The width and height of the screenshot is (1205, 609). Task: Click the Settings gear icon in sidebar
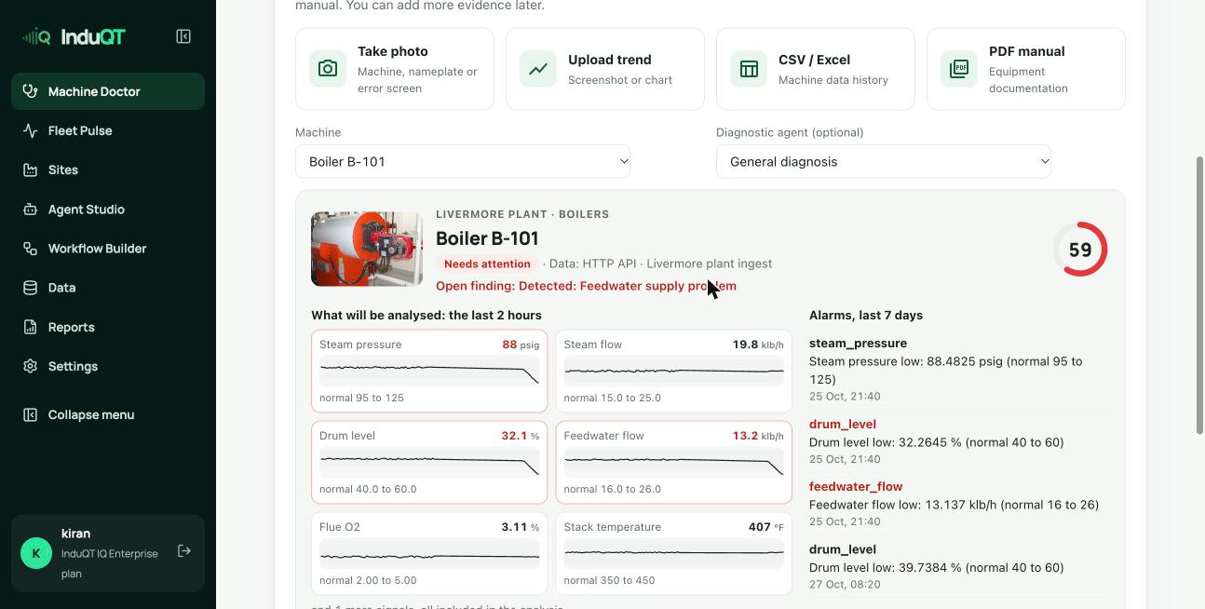[x=31, y=366]
